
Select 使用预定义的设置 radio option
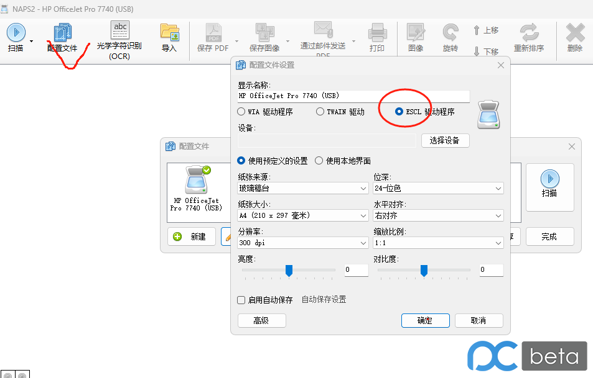241,161
